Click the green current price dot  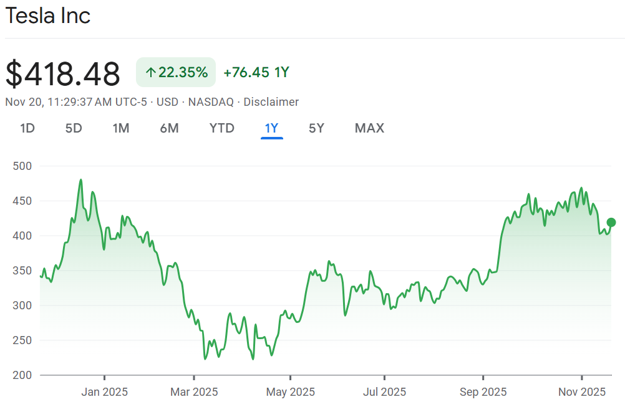pyautogui.click(x=611, y=222)
